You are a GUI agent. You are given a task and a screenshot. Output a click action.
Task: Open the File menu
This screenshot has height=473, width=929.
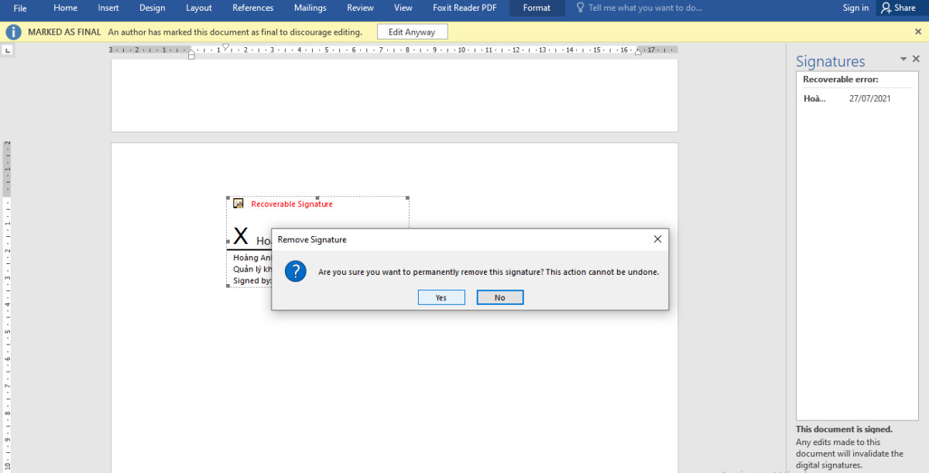point(20,8)
